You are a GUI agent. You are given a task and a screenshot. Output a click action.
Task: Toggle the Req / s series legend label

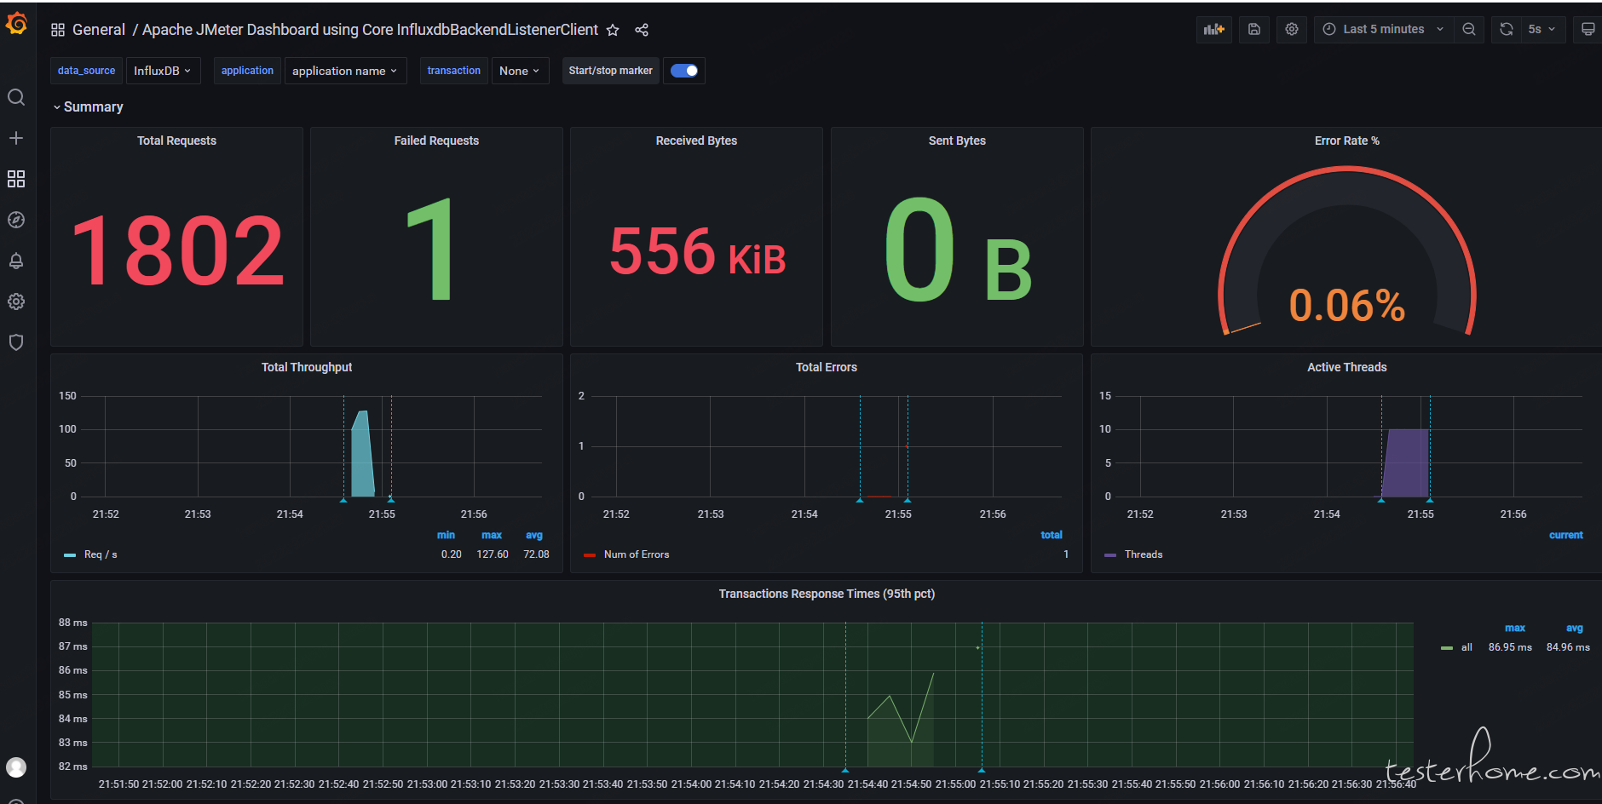click(x=101, y=554)
